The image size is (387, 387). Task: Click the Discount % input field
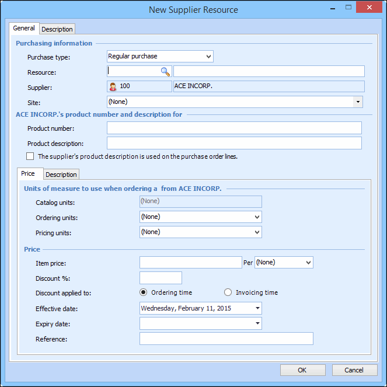(161, 278)
